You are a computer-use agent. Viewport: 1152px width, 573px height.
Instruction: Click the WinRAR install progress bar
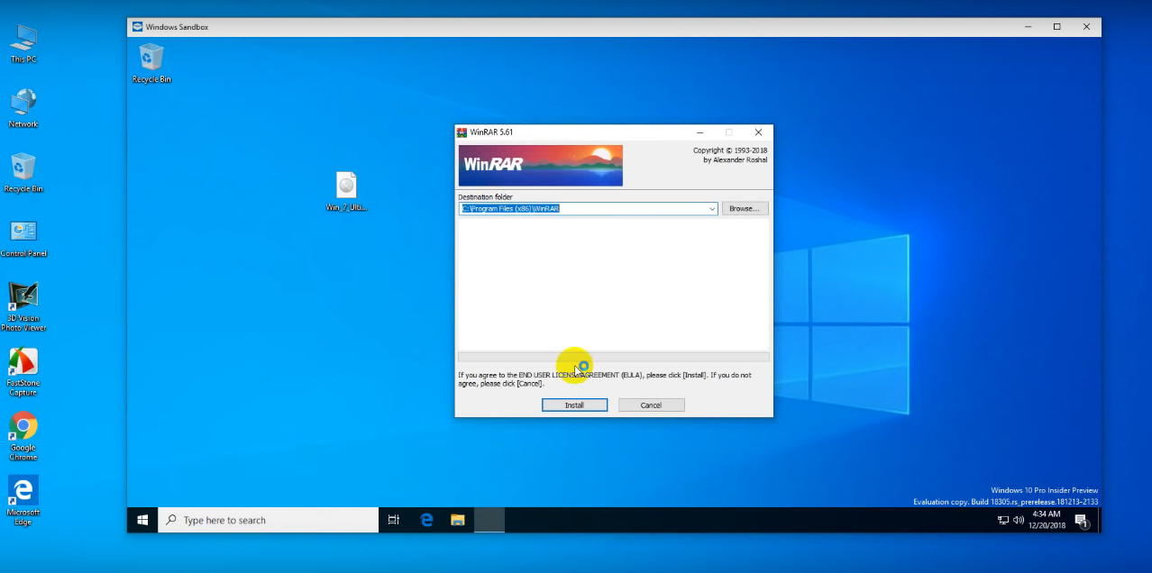tap(613, 357)
